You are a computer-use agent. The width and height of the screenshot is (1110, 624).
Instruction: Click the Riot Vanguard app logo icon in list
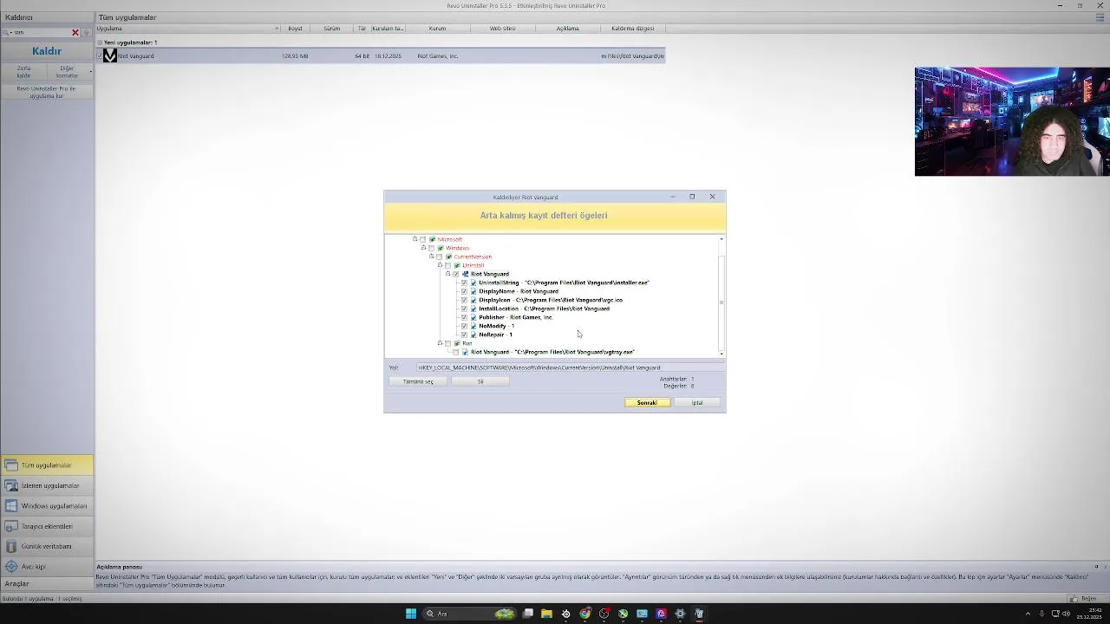pyautogui.click(x=110, y=55)
